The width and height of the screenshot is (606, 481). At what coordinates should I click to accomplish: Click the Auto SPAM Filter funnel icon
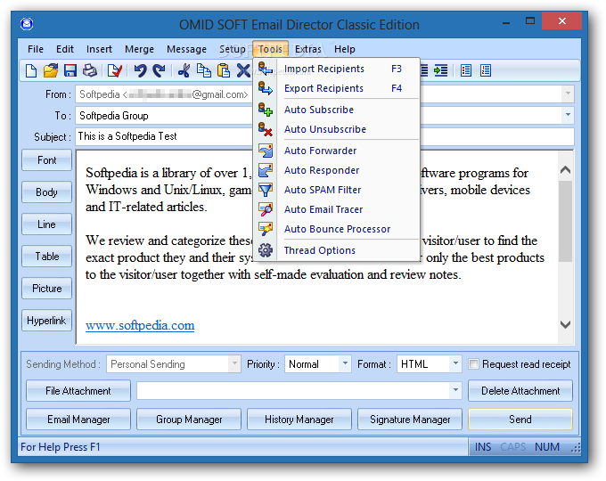[x=266, y=190]
